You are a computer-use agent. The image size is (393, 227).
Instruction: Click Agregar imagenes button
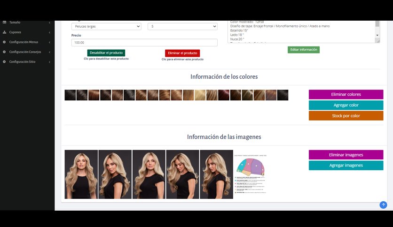pos(346,165)
